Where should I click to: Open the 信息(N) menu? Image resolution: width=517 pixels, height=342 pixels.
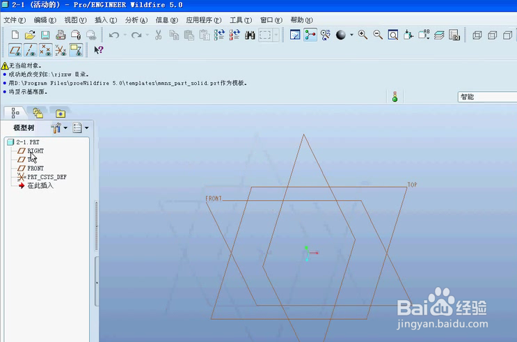(167, 20)
